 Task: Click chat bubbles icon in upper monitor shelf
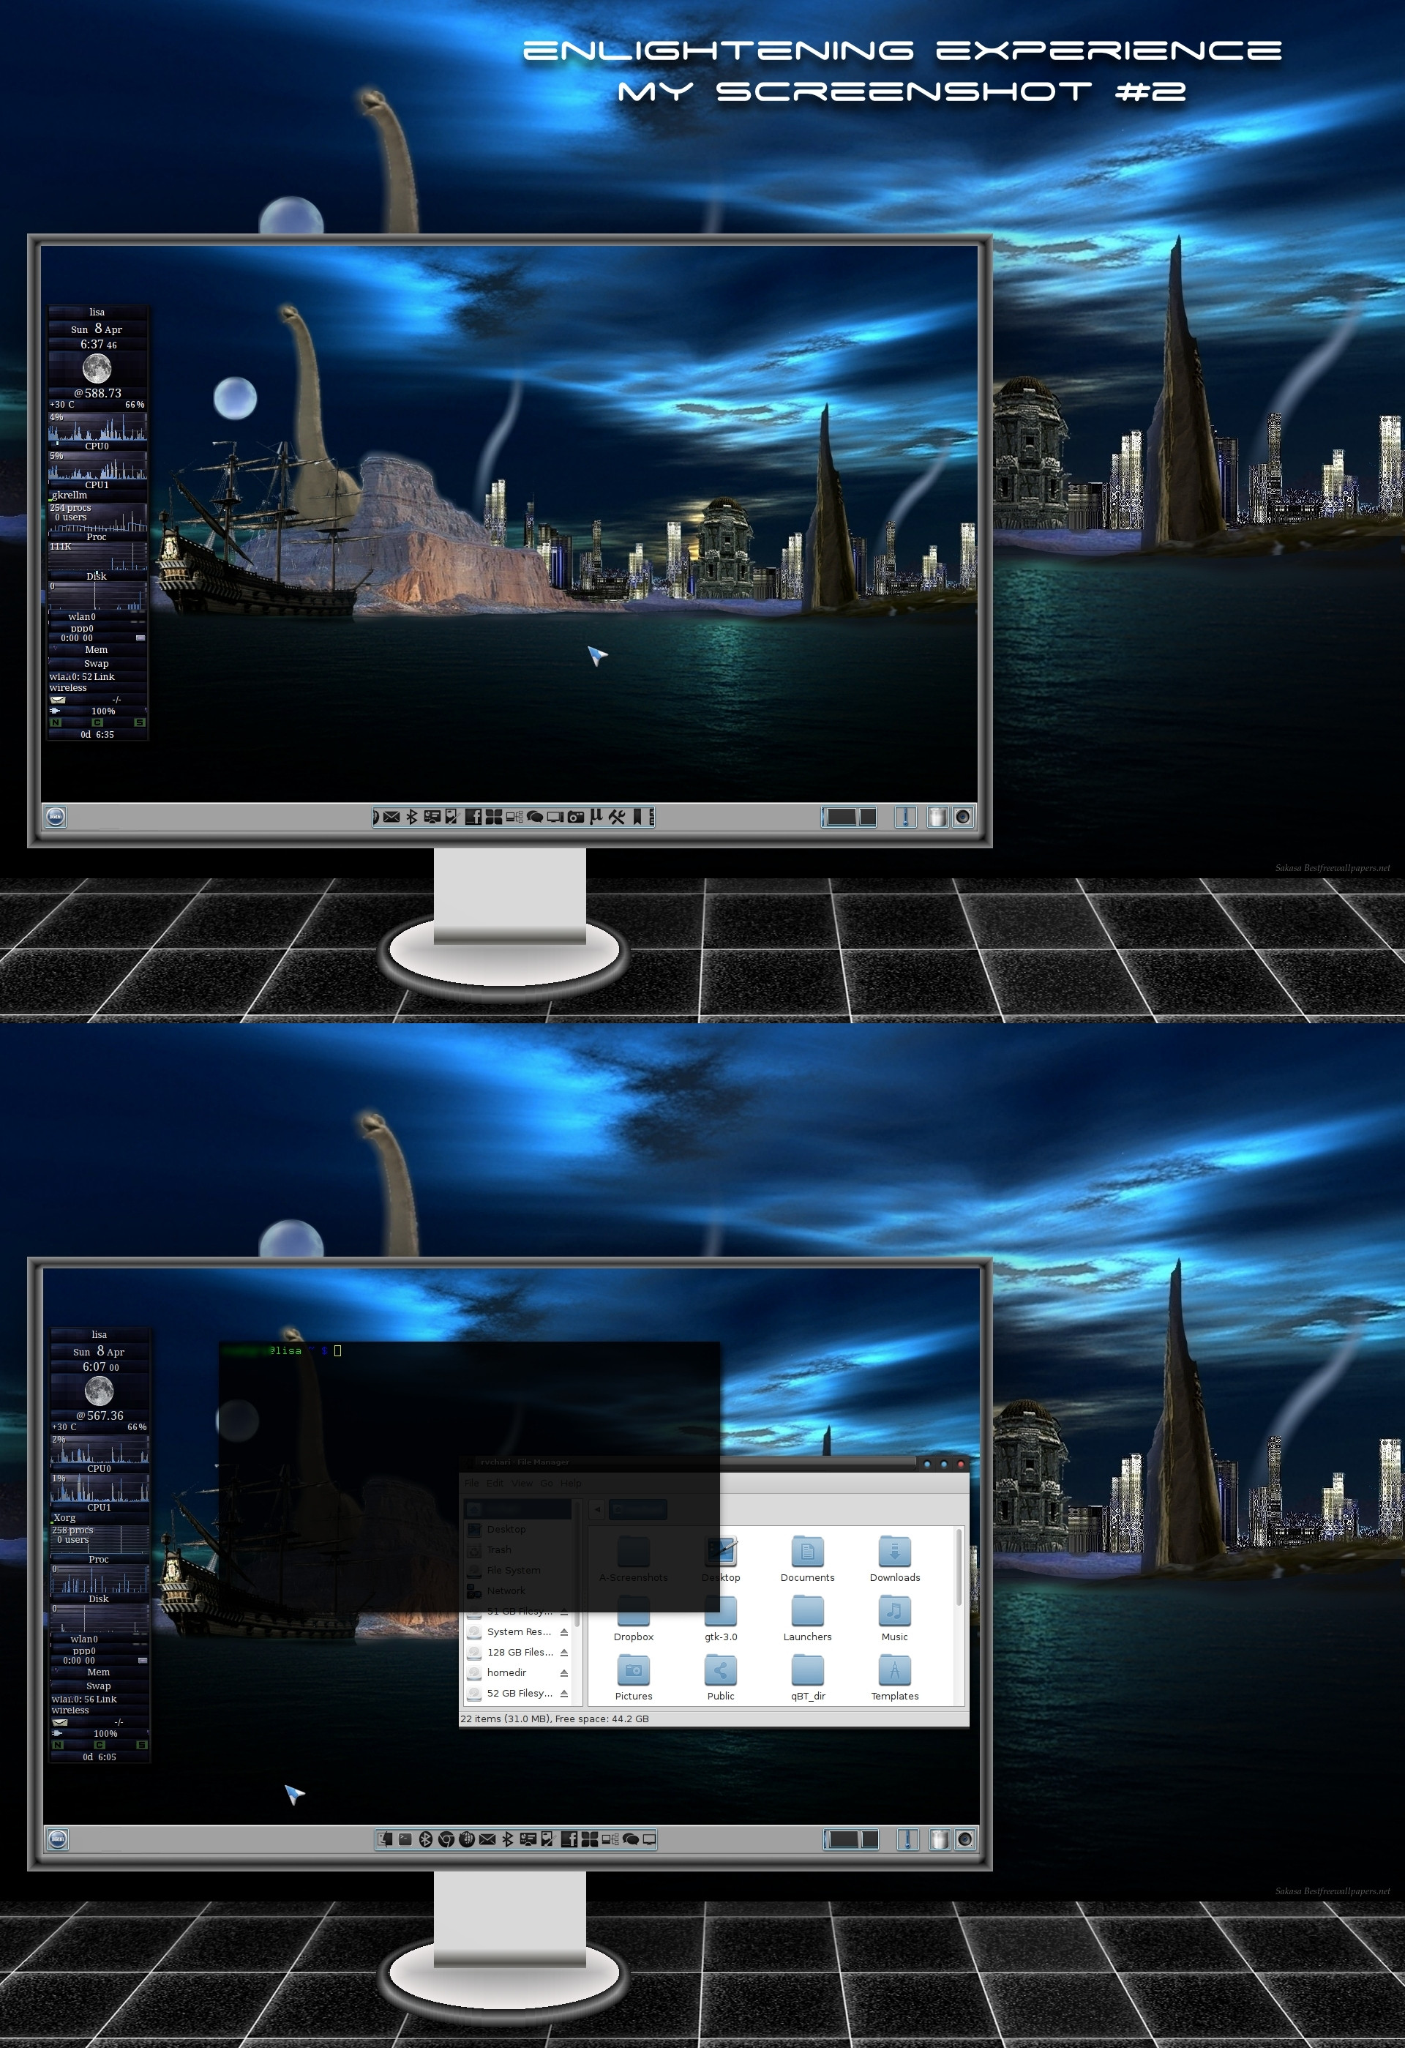click(535, 817)
